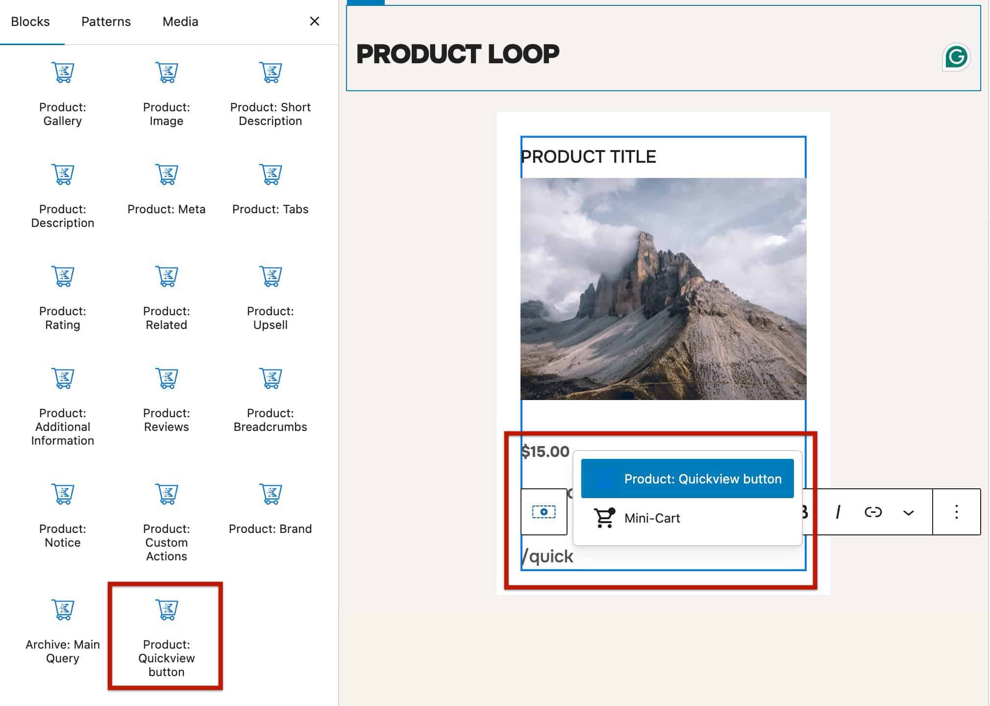Insert the Product: Breadcrumbs block
Viewport: 990px width, 706px height.
(x=271, y=378)
